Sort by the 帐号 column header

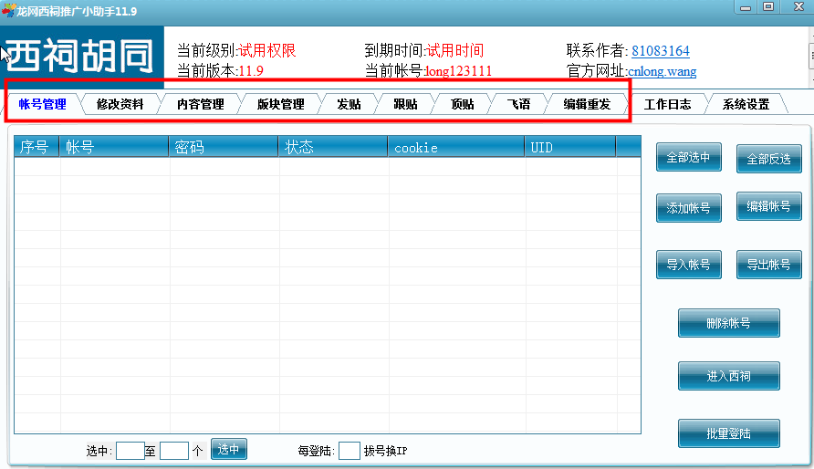point(114,147)
